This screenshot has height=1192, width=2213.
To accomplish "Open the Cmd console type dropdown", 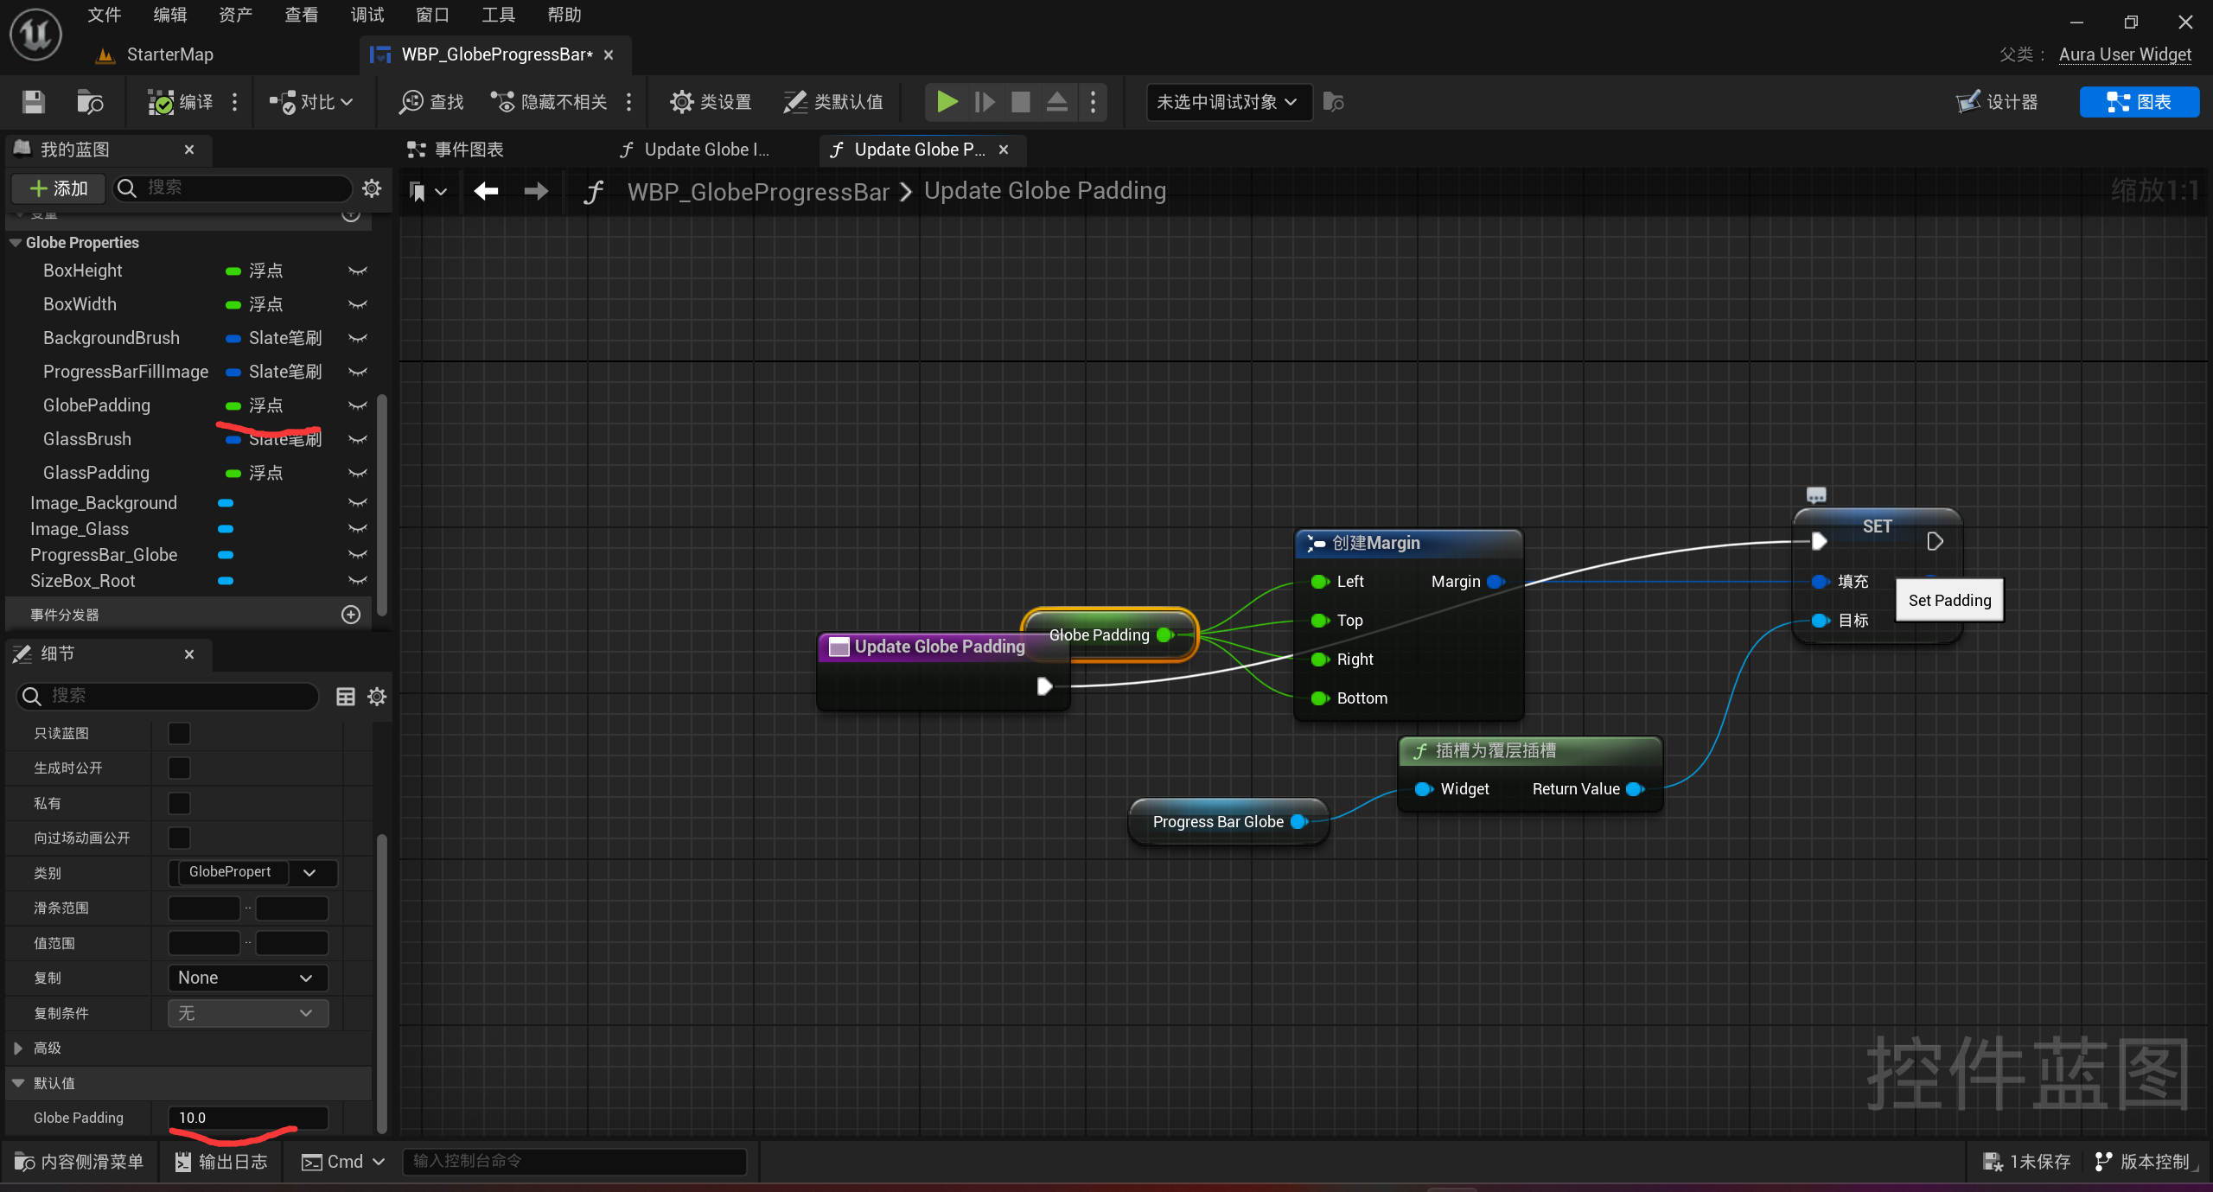I will [x=343, y=1162].
